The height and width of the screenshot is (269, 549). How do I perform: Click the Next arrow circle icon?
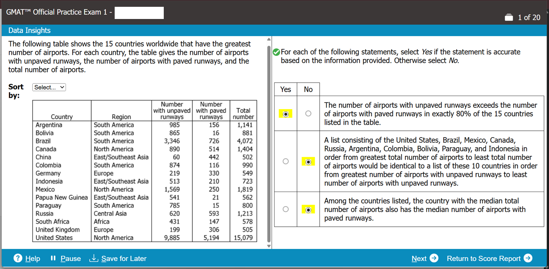pos(434,258)
